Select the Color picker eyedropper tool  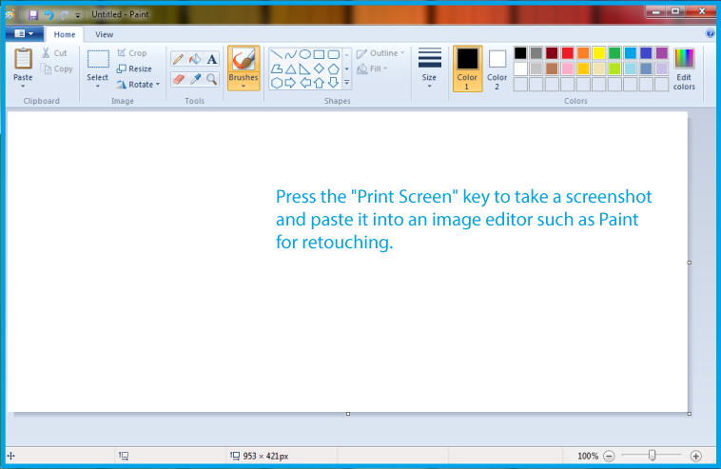194,80
